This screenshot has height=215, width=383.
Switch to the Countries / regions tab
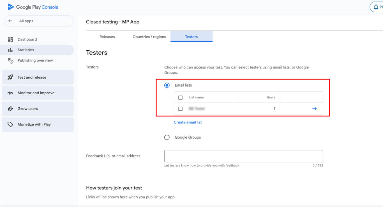click(149, 37)
